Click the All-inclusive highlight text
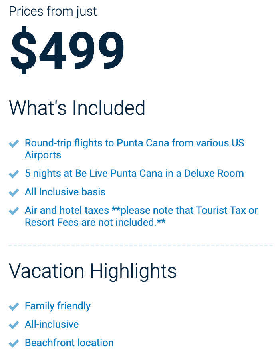Screen dimensions: 278x357 click(52, 324)
